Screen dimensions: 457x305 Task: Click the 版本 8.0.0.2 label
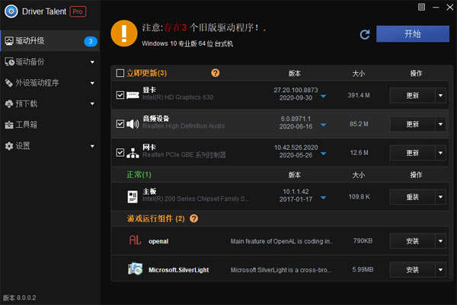20,297
